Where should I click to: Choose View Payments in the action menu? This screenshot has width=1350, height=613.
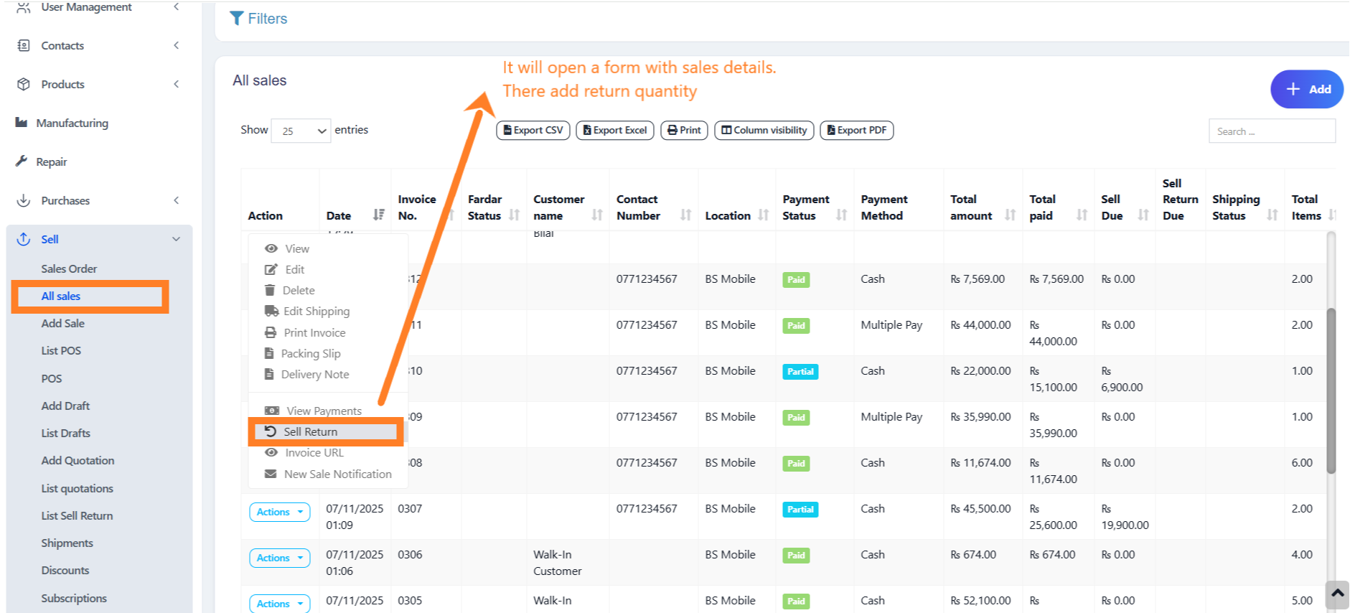tap(324, 411)
